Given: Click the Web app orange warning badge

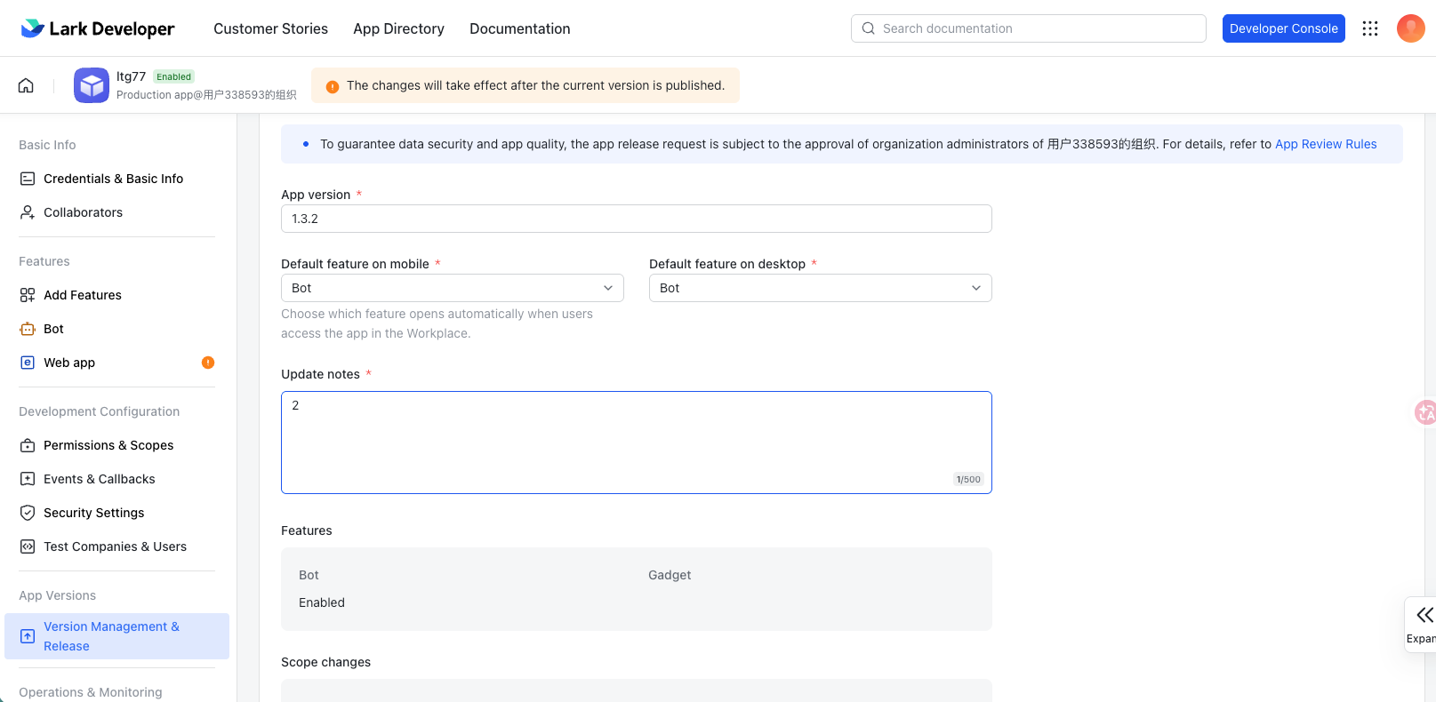Looking at the screenshot, I should 208,363.
